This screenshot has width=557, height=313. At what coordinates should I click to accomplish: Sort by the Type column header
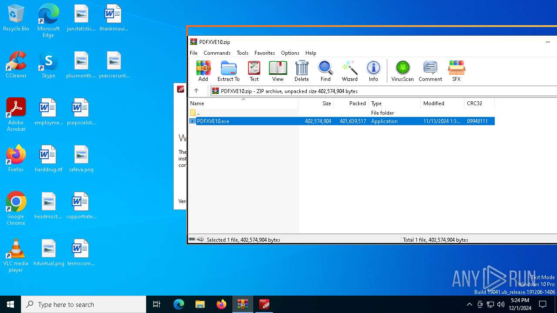pyautogui.click(x=394, y=103)
